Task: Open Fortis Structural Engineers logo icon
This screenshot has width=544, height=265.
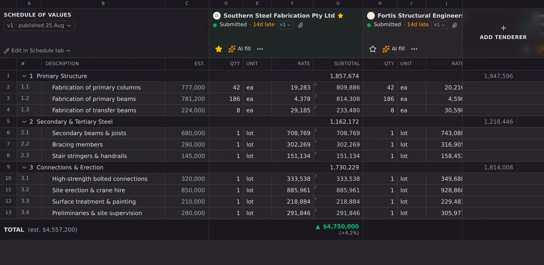Action: click(x=371, y=16)
